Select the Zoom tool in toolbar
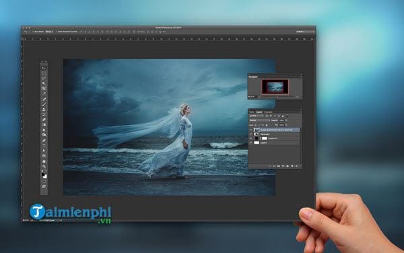Viewport: 404px width, 253px height. (44, 167)
